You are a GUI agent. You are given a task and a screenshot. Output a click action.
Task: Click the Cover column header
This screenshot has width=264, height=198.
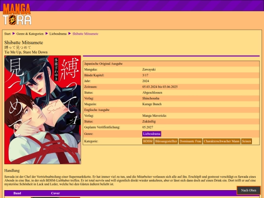coord(55,193)
